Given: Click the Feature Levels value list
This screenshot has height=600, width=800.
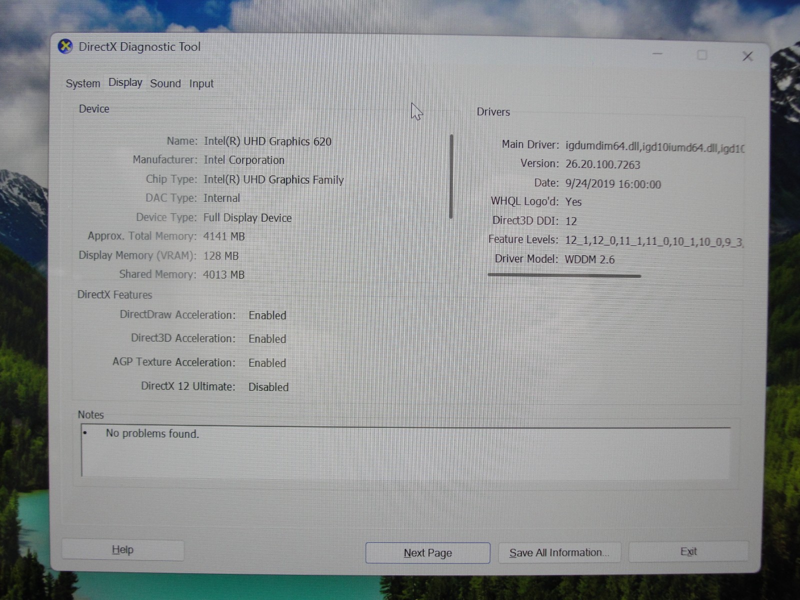Looking at the screenshot, I should point(654,241).
